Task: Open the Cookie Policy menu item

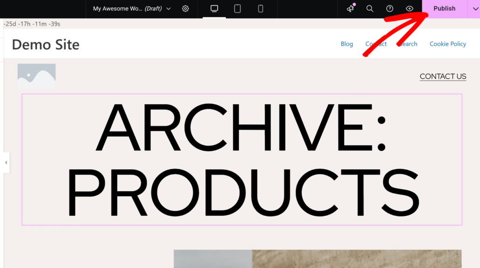Action: (x=447, y=44)
